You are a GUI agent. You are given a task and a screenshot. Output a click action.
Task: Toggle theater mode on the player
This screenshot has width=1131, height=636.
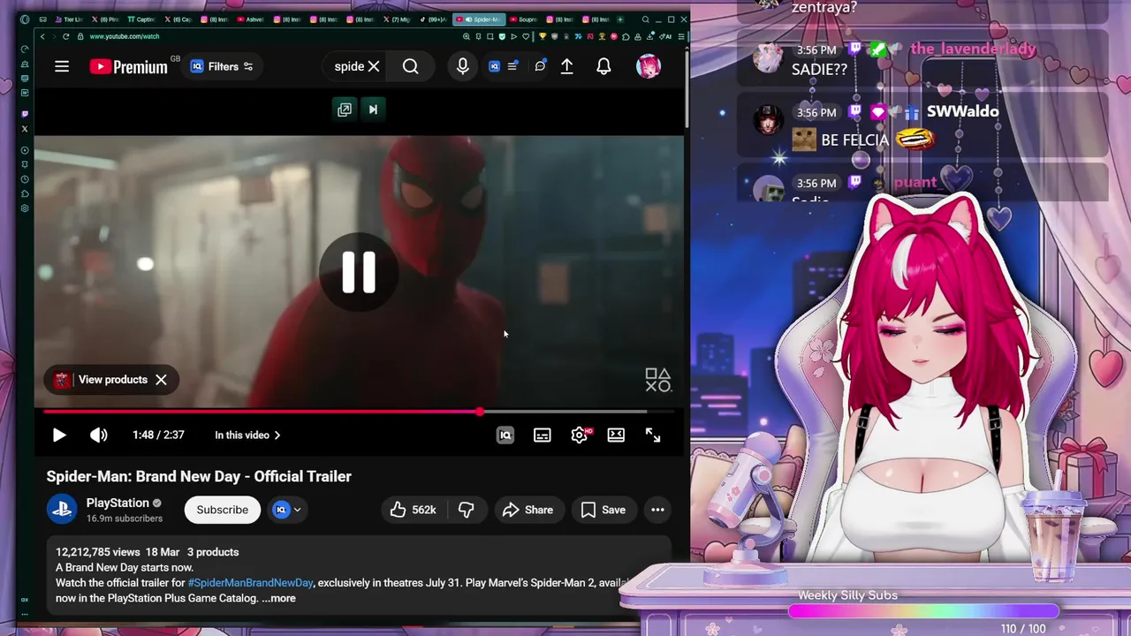[616, 435]
